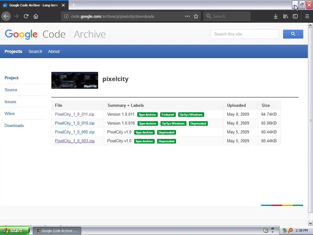
Task: Open Source in the left sidebar
Action: coord(11,90)
